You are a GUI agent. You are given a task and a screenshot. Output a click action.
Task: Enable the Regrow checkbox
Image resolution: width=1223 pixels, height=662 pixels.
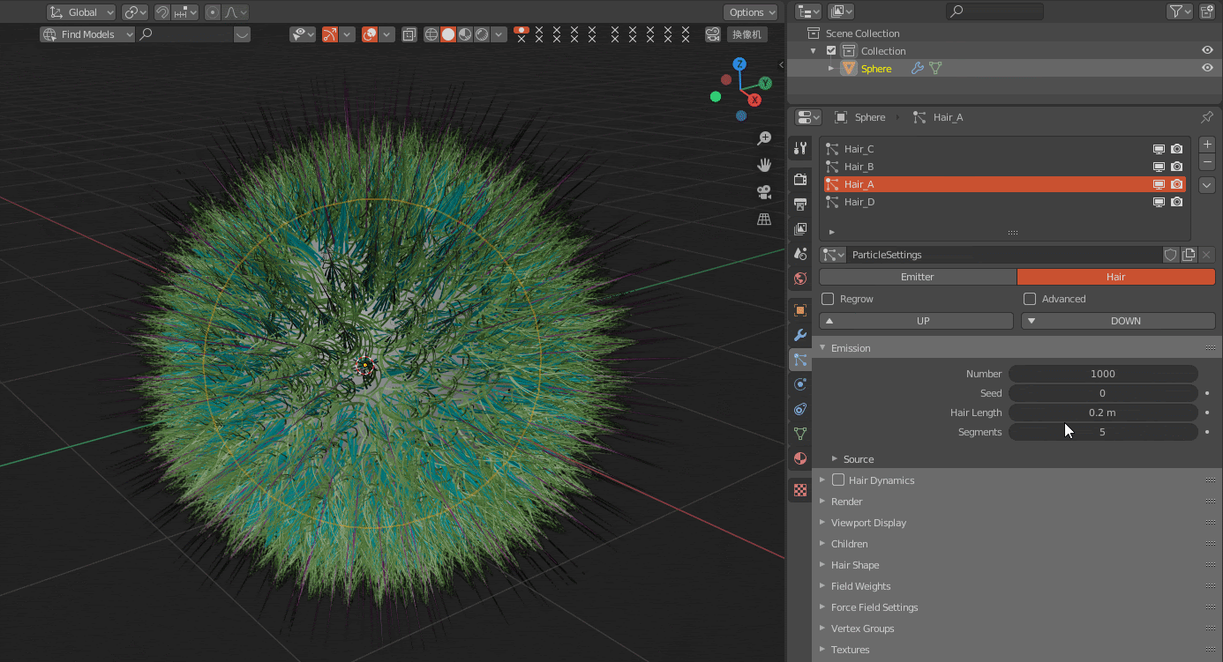pos(828,299)
